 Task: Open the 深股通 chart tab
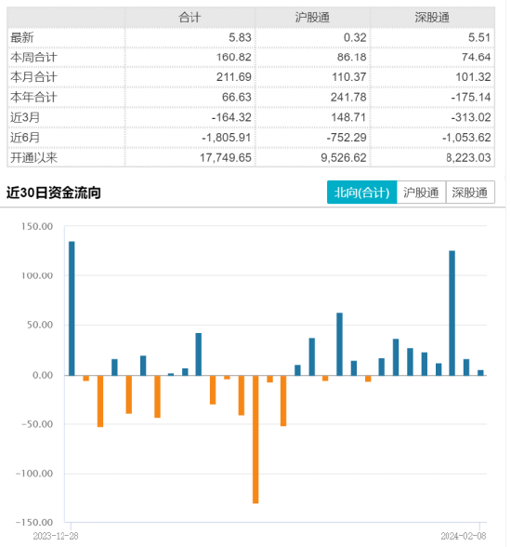click(x=470, y=193)
